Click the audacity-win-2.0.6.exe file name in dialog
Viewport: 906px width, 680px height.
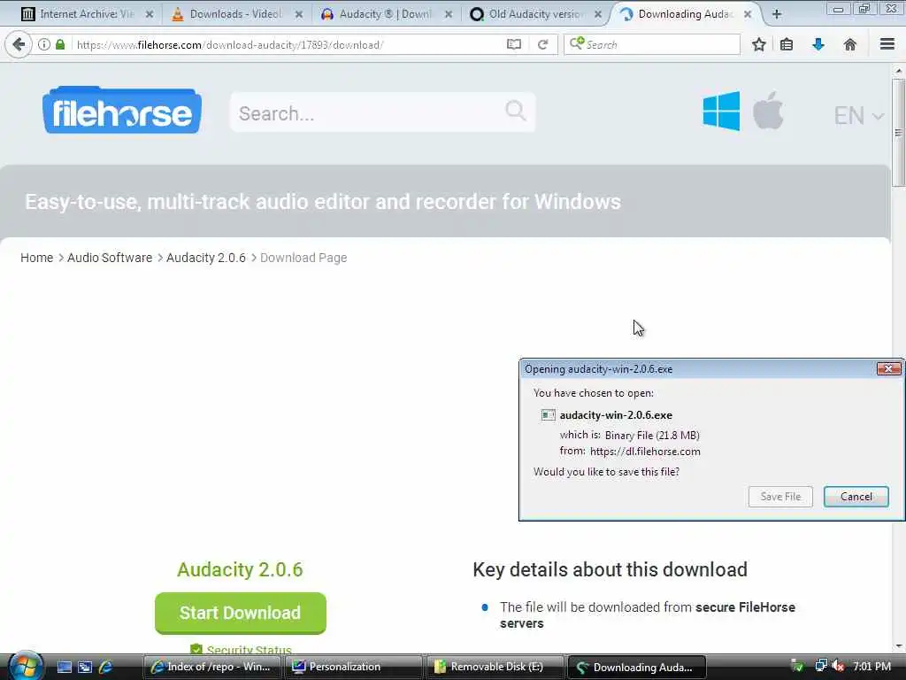point(616,415)
